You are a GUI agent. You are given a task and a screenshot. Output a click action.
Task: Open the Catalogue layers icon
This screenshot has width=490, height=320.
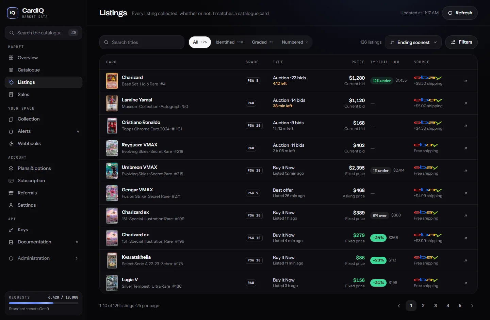(x=11, y=70)
